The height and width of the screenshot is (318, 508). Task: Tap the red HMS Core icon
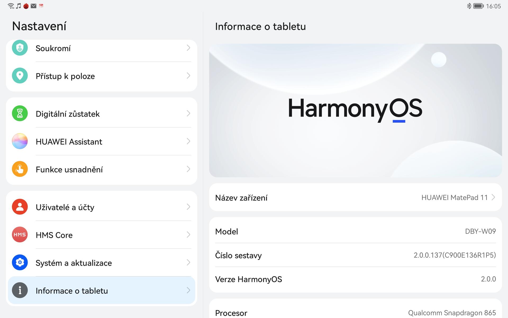click(x=20, y=235)
